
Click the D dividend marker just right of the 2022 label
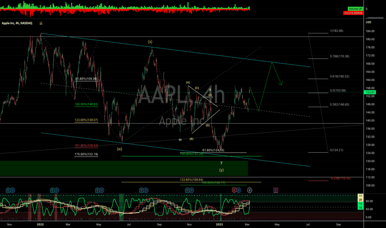point(57,190)
